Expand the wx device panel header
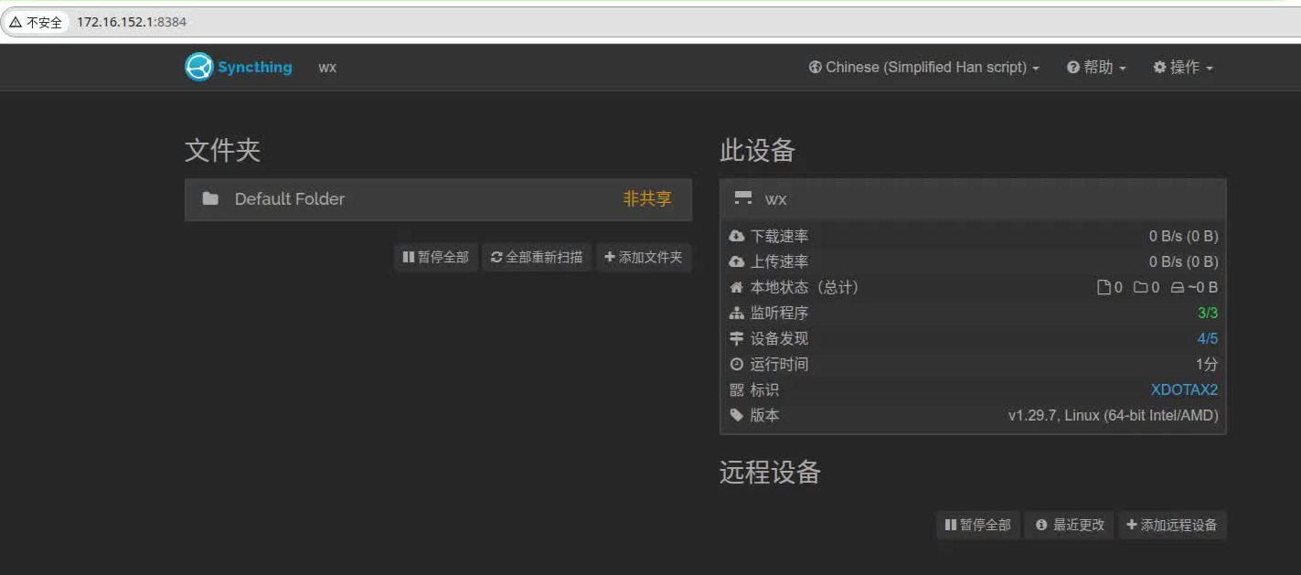The image size is (1301, 575). coord(973,199)
